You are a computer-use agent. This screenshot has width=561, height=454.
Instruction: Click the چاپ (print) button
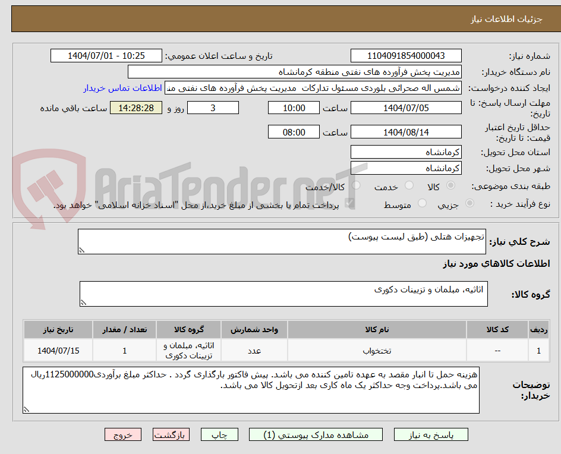[220, 434]
